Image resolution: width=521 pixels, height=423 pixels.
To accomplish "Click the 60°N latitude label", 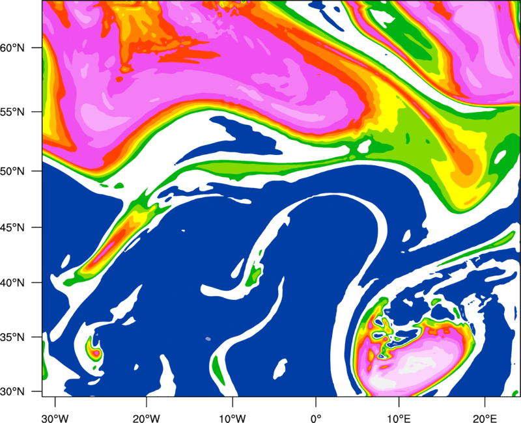I will pos(12,48).
